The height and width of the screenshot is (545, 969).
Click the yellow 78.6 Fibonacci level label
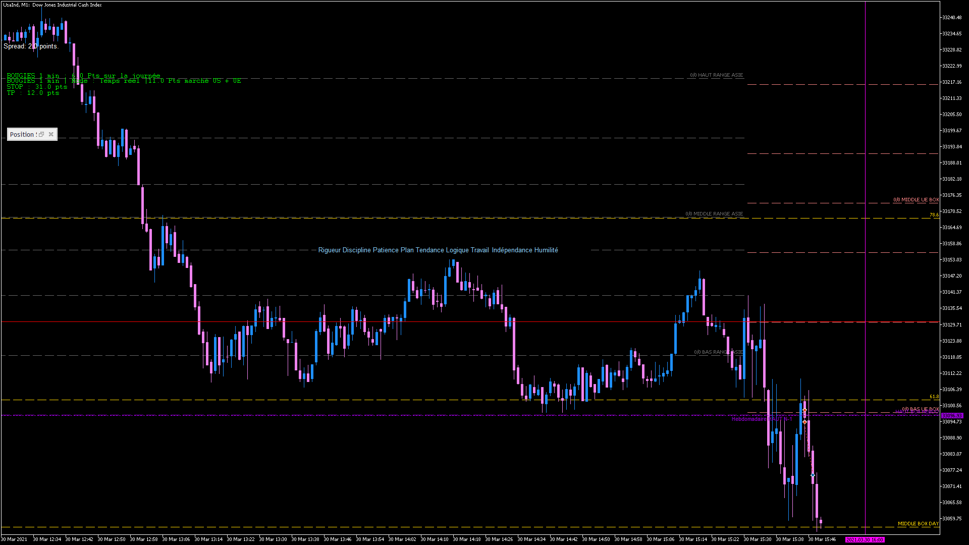(x=934, y=215)
